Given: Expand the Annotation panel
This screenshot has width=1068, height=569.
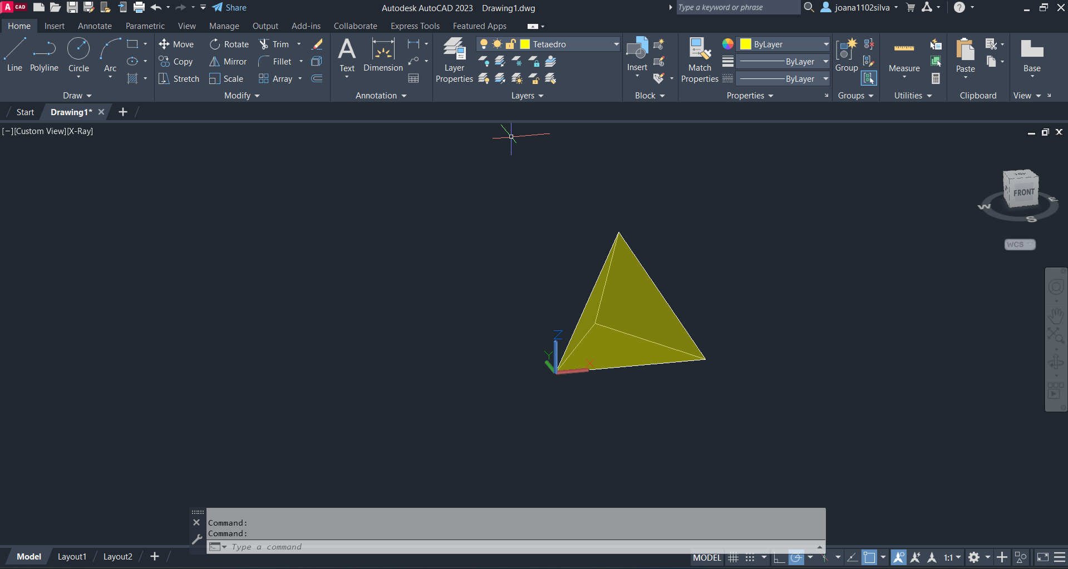Looking at the screenshot, I should [381, 95].
